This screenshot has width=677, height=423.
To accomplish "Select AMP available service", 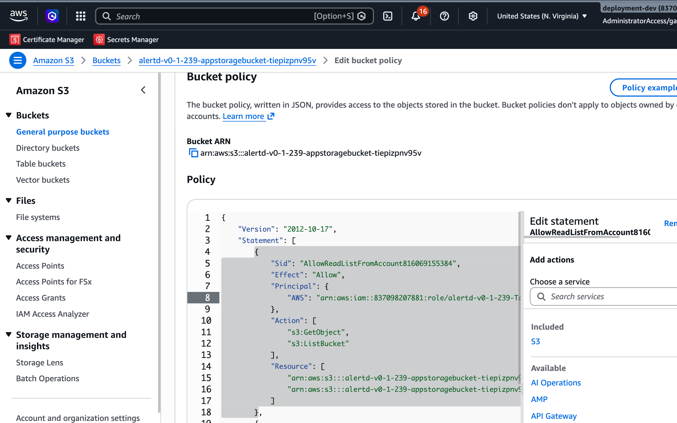I will tap(539, 399).
